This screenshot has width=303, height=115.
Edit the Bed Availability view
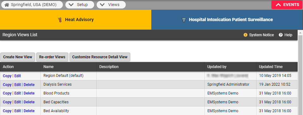[18, 111]
